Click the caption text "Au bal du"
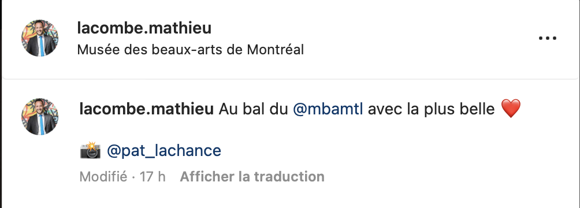This screenshot has width=580, height=208. (x=254, y=109)
